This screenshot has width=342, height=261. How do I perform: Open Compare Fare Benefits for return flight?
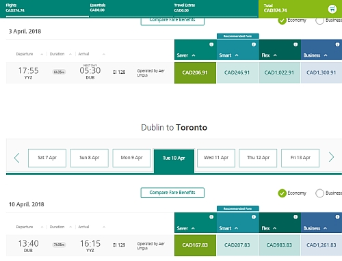coord(172,193)
